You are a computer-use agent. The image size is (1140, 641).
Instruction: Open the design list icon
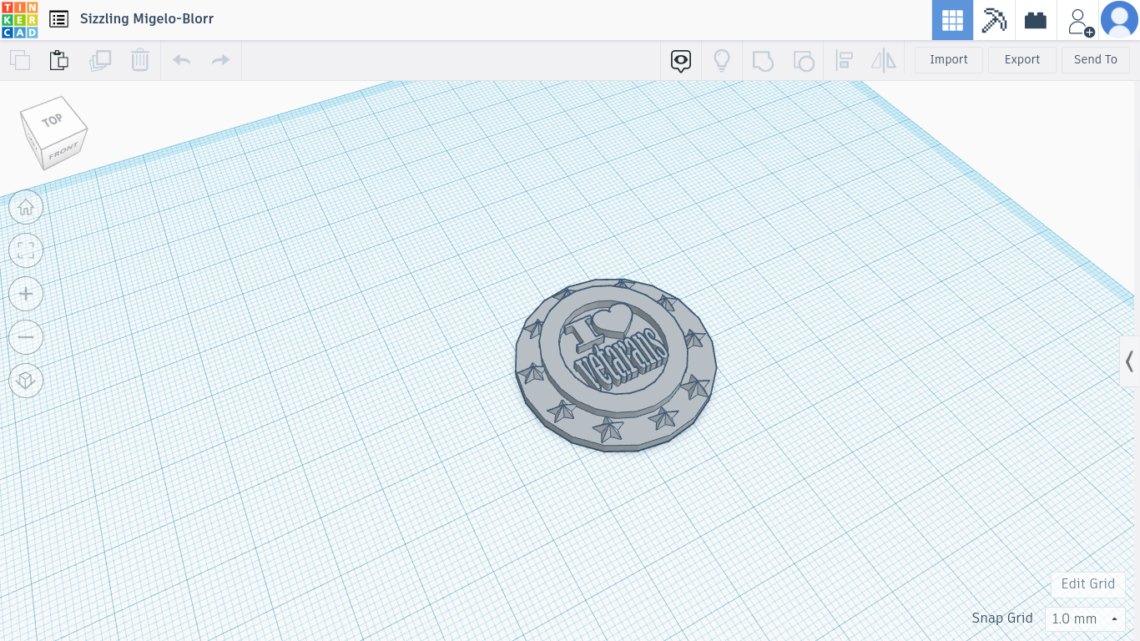pyautogui.click(x=58, y=18)
